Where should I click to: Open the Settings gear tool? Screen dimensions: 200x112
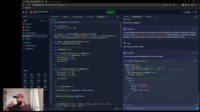[45, 87]
